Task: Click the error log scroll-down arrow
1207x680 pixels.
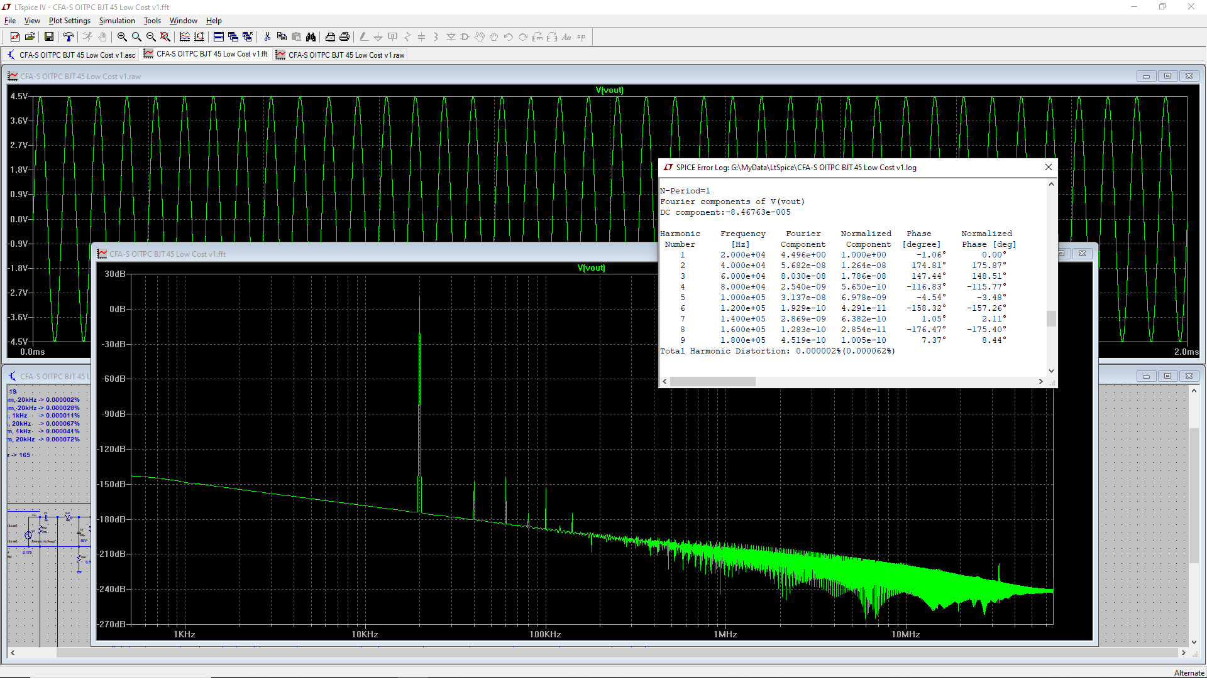Action: pyautogui.click(x=1051, y=371)
